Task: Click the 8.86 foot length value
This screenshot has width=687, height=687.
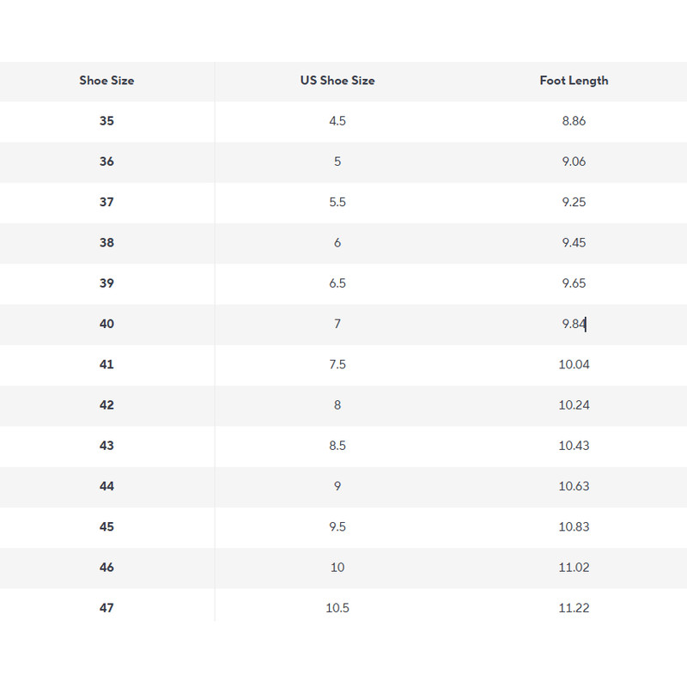Action: [574, 121]
